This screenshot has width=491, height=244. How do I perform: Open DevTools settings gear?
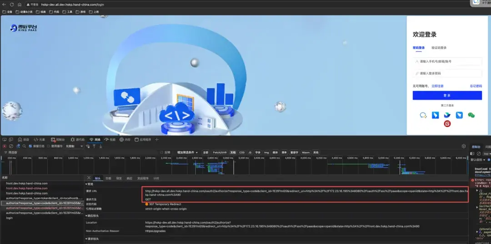tap(463, 146)
